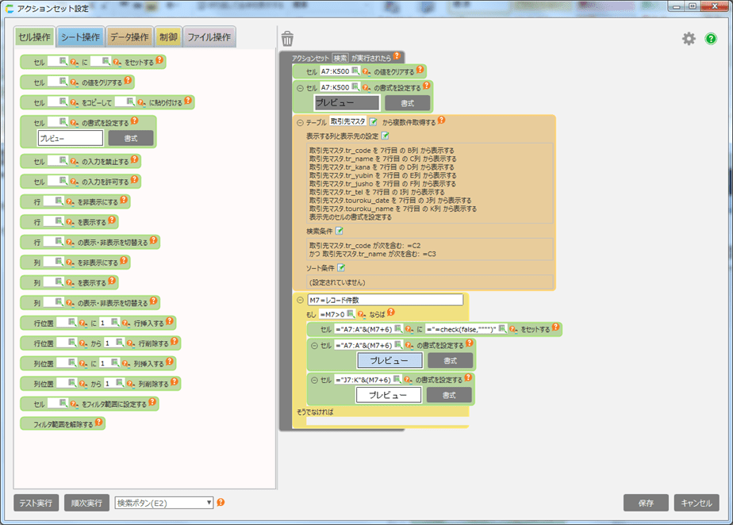733x525 pixels.
Task: Click the green help question mark icon
Action: click(711, 39)
